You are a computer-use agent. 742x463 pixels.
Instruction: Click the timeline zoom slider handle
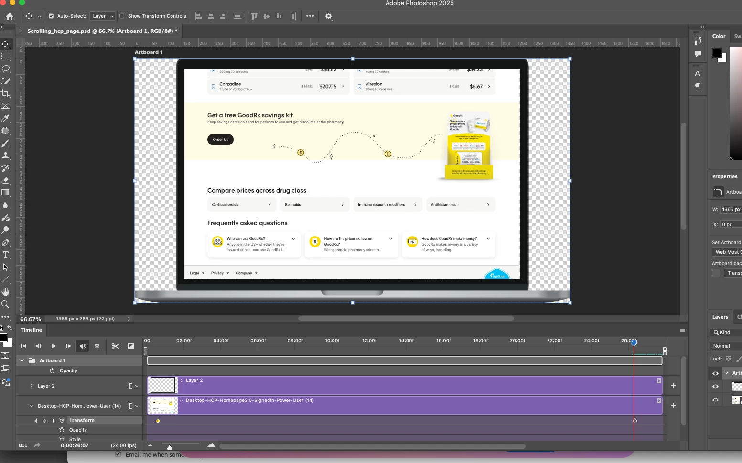[x=170, y=447]
